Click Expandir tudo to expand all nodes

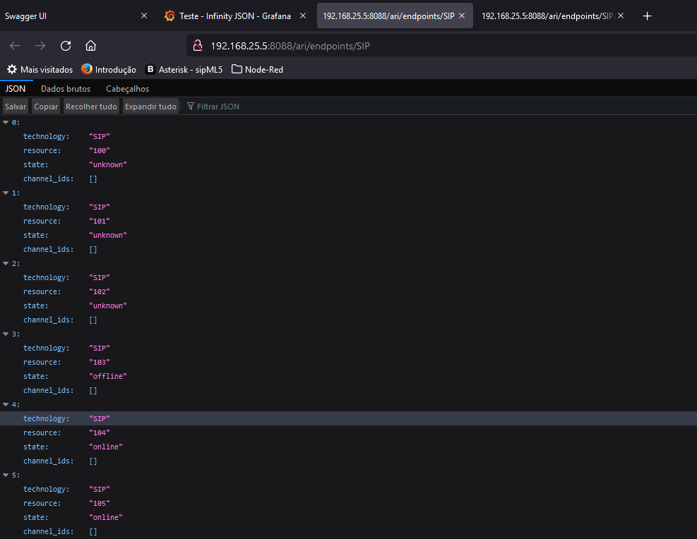(149, 106)
